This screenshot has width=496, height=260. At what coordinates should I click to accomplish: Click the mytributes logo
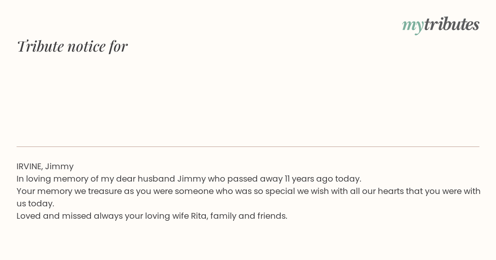[x=441, y=25]
